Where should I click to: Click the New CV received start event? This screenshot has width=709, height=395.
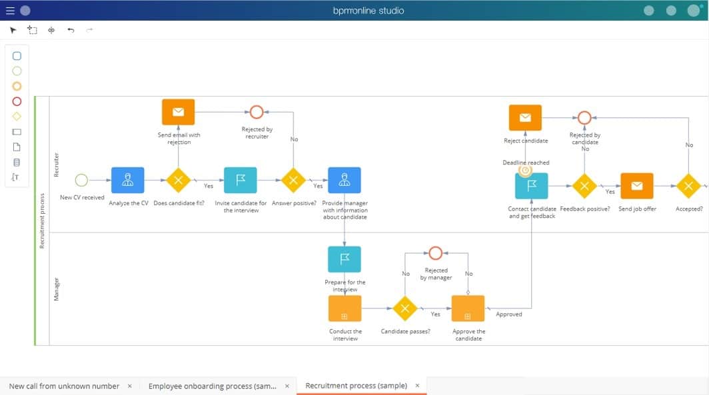[x=81, y=179]
